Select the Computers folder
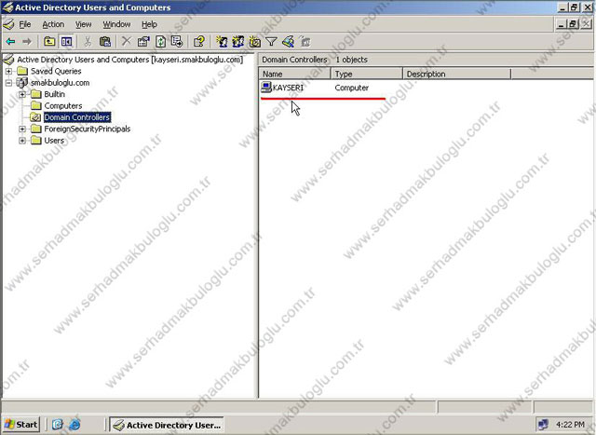Screen dimensions: 596x435 (x=63, y=105)
